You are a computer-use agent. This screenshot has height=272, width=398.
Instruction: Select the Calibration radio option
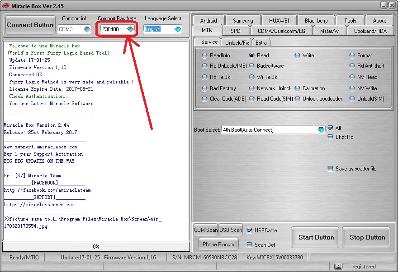pyautogui.click(x=310, y=88)
